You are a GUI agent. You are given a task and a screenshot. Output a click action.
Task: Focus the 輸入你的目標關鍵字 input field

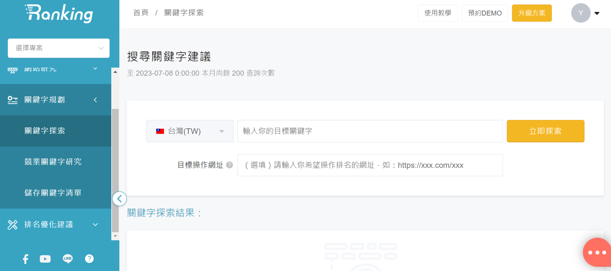click(370, 131)
